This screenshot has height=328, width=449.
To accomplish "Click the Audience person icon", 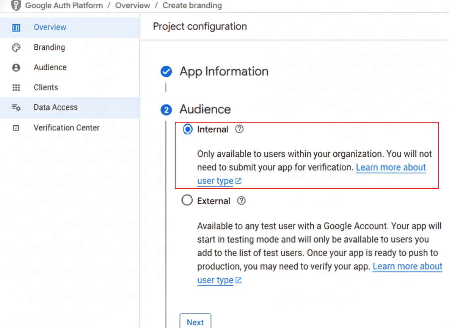I will coord(16,68).
